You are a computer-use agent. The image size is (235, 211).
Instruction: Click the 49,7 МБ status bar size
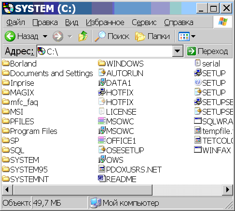coord(47,203)
